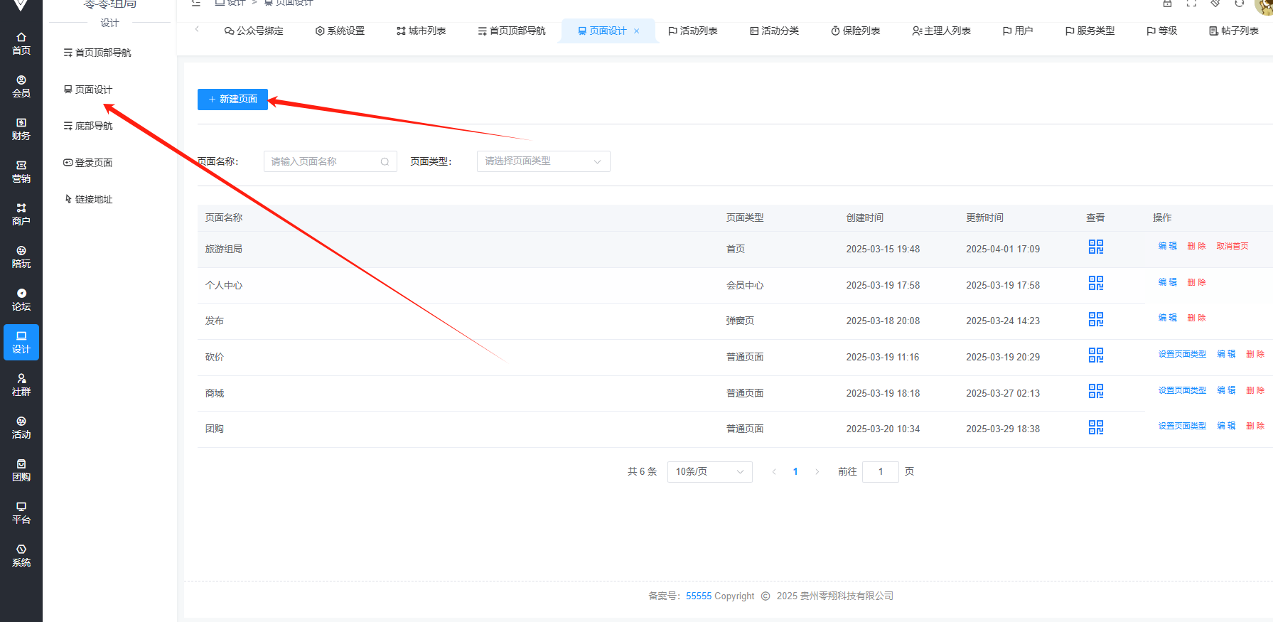Screen dimensions: 1273x622
Task: Click the QR code icon for 旅游组局 row
Action: pyautogui.click(x=1095, y=247)
